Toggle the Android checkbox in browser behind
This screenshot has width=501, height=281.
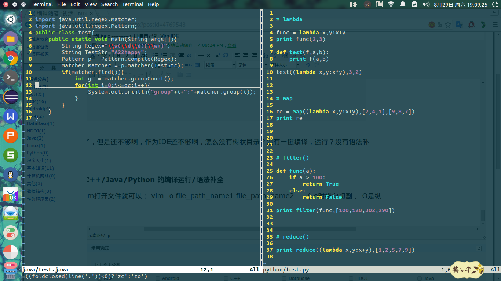pyautogui.click(x=157, y=278)
